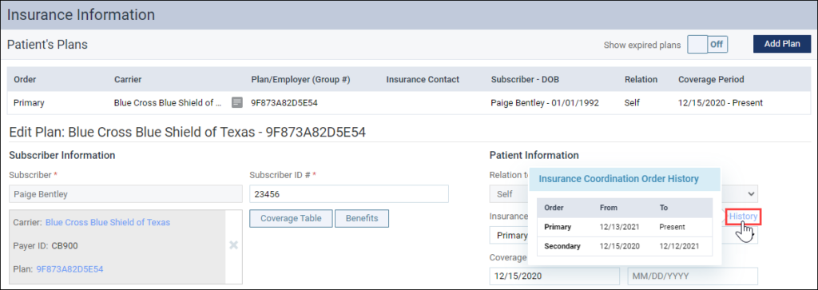Click the MM/DD/YYYY coverage end date field
This screenshot has width=818, height=290.
point(693,276)
